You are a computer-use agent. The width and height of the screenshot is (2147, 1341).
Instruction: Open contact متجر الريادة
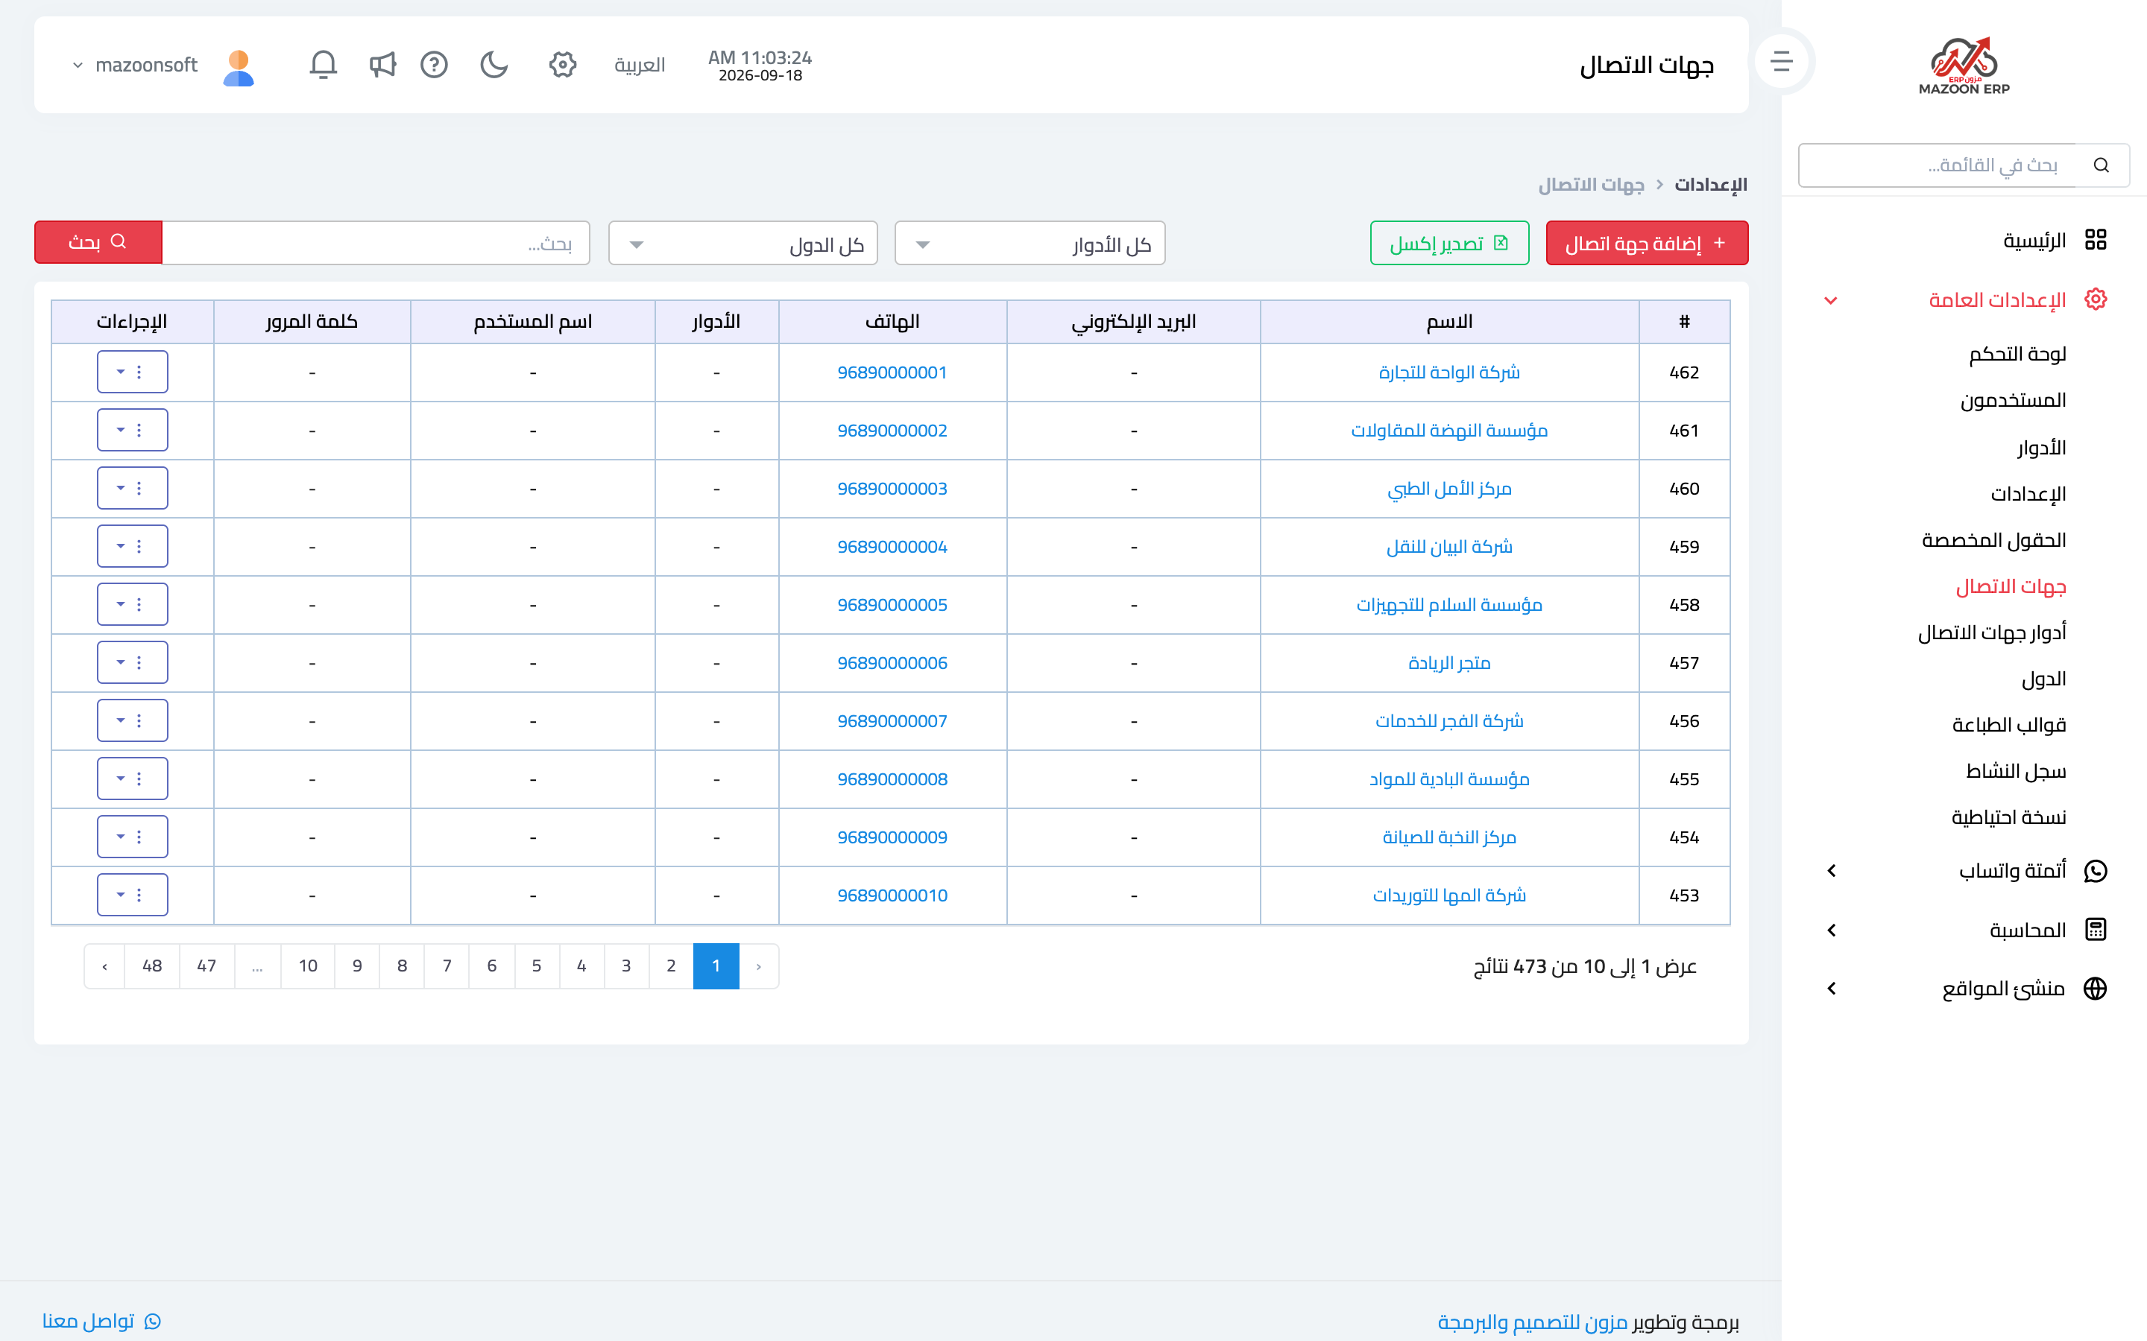tap(1448, 662)
